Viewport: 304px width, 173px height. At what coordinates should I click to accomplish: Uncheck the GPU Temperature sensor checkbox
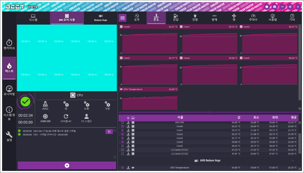(122, 168)
